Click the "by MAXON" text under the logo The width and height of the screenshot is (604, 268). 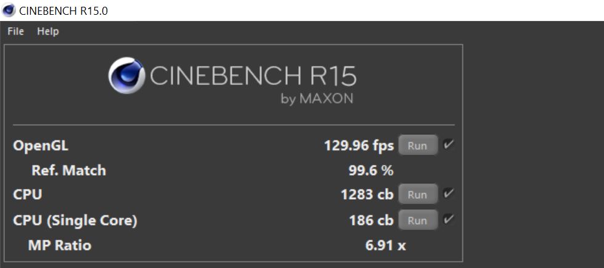(317, 99)
